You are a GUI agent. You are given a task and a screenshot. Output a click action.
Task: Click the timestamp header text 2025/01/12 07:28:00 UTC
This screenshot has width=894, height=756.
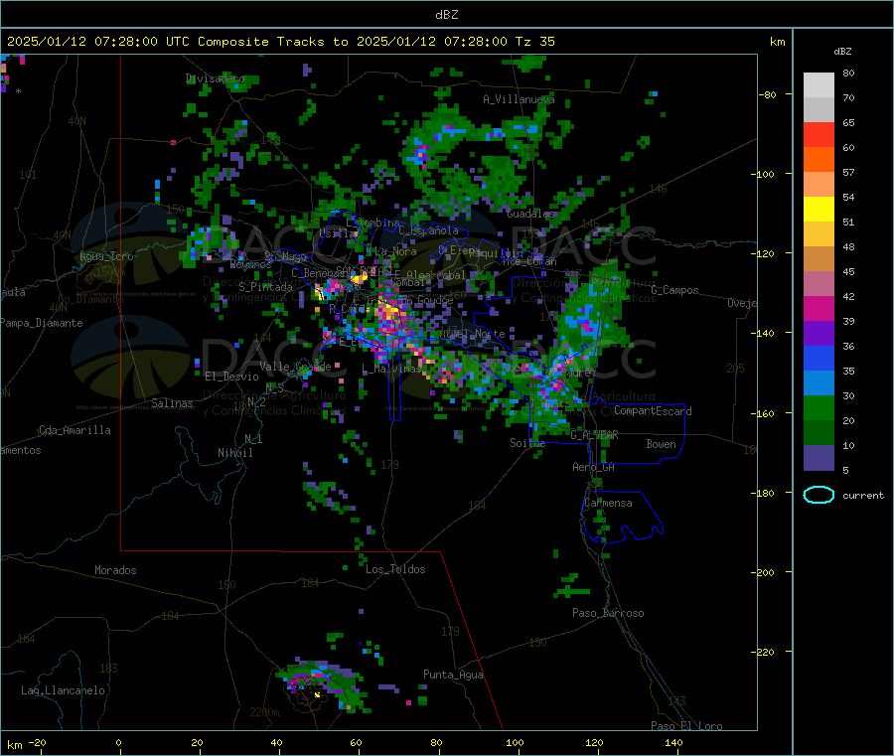tap(98, 42)
